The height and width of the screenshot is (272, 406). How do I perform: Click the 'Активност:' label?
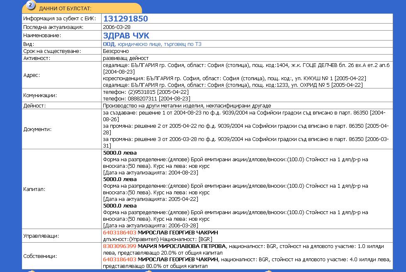pyautogui.click(x=37, y=58)
